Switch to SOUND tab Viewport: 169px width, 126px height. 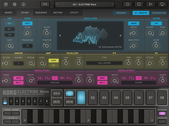(25, 12)
